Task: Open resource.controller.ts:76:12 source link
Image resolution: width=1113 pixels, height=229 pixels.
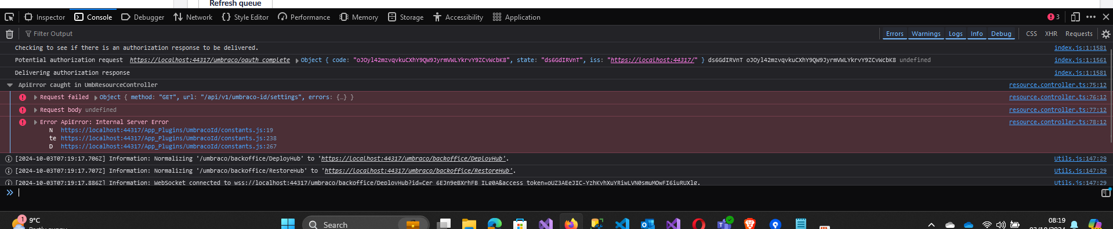Action: [x=1057, y=97]
